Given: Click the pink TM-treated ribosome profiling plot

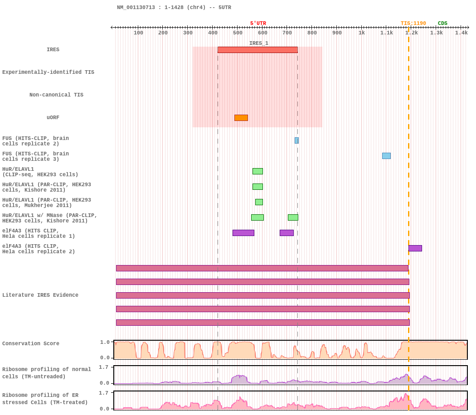Looking at the screenshot, I should 291,401.
